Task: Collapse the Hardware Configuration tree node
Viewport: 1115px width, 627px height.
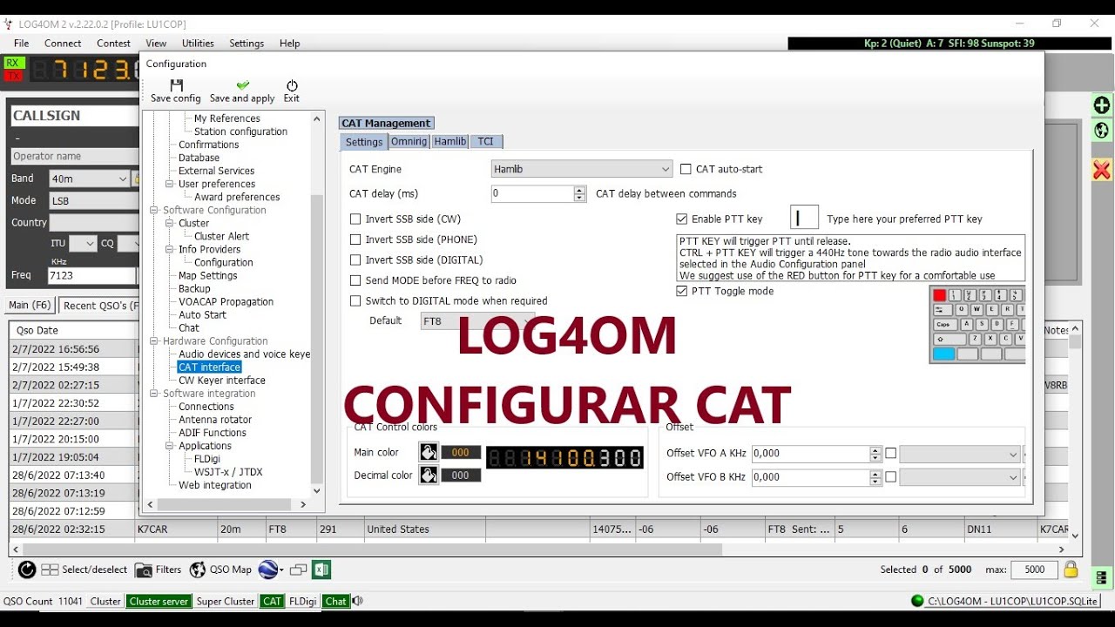Action: [x=154, y=341]
